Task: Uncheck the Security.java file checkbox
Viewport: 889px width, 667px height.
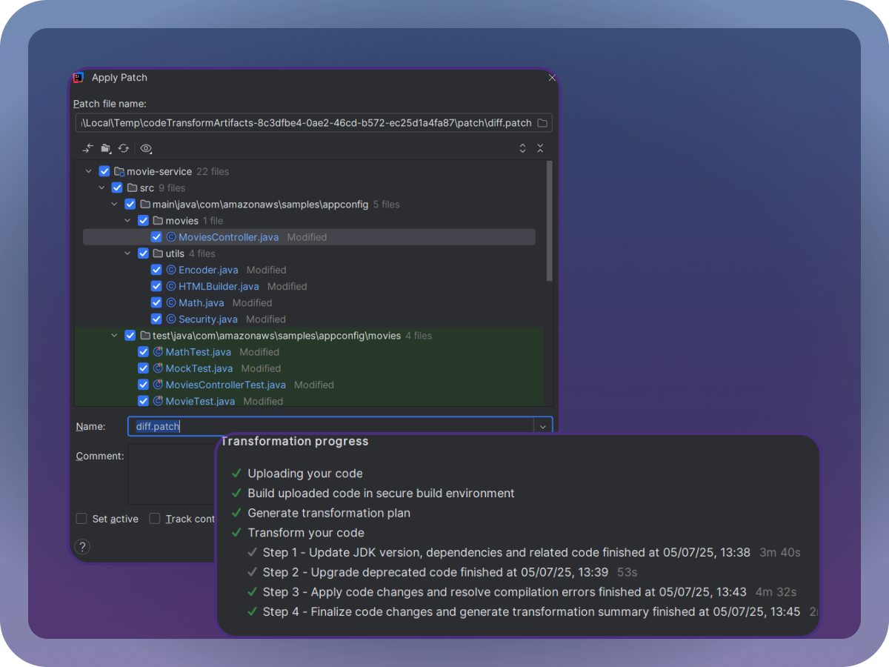Action: [x=156, y=319]
